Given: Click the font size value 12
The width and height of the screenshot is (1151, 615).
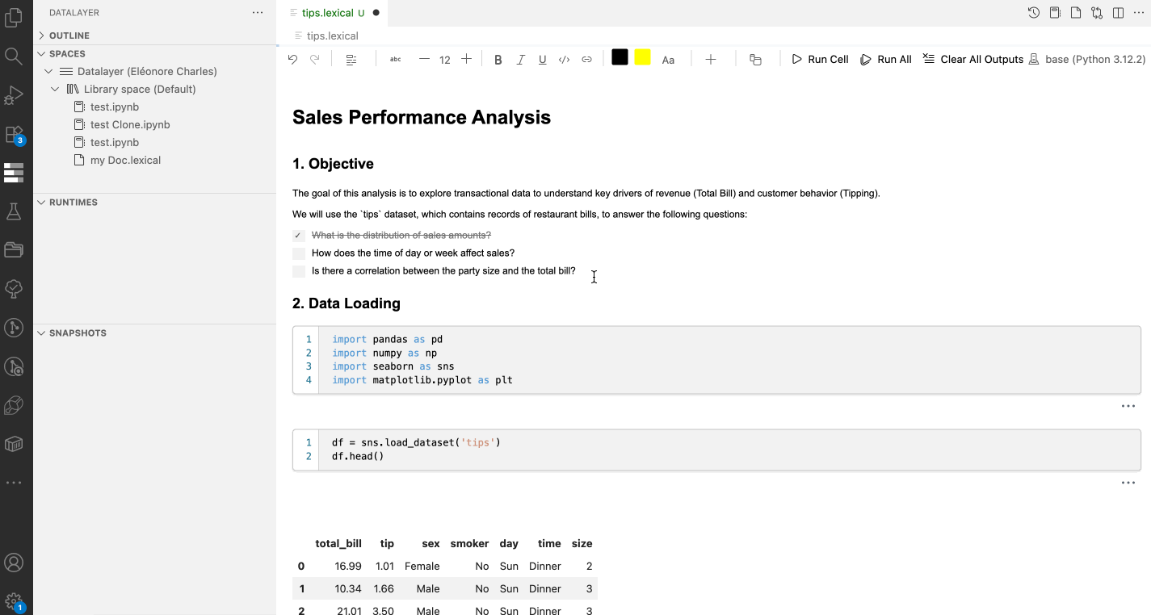Looking at the screenshot, I should 445,60.
